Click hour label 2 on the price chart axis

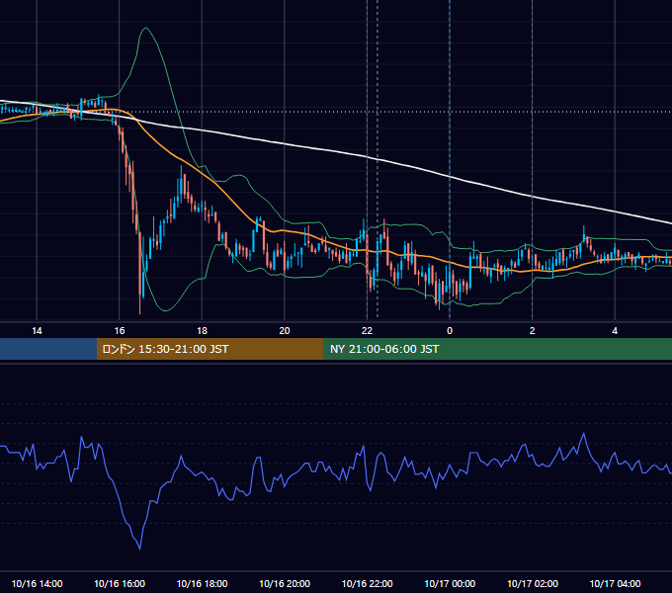[x=533, y=331]
